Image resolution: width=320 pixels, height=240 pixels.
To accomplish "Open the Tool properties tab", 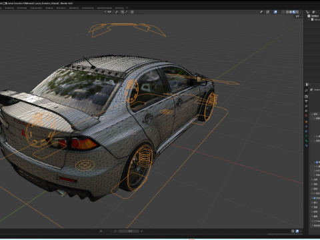I will [x=306, y=91].
